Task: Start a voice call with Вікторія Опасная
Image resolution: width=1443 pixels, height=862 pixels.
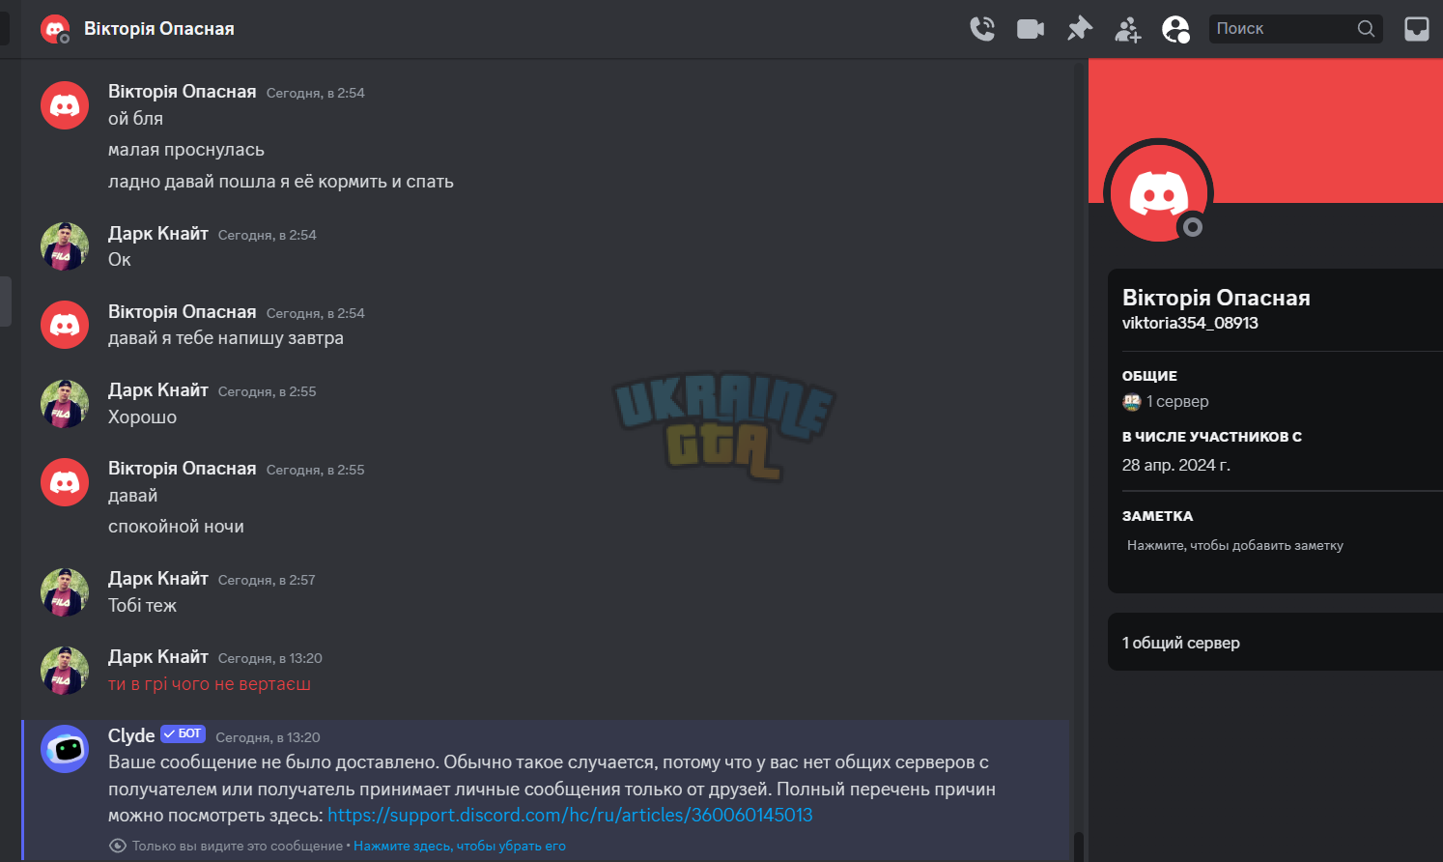Action: [982, 29]
